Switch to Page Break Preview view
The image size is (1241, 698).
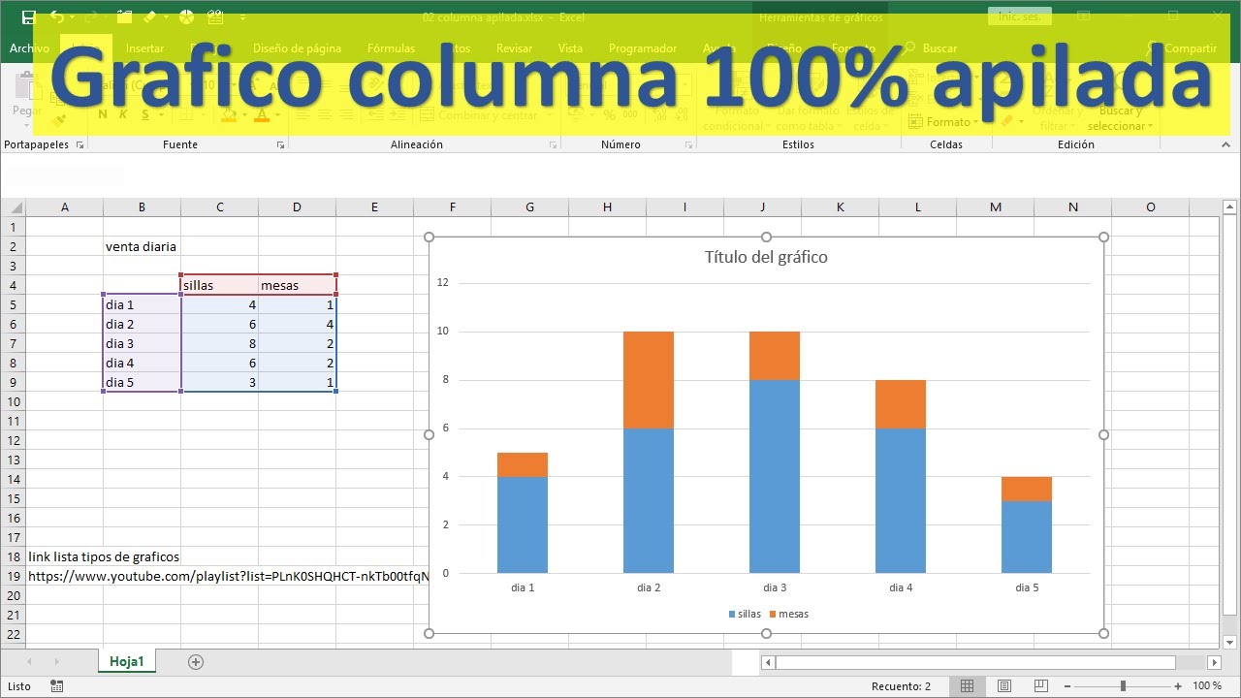[x=1039, y=686]
